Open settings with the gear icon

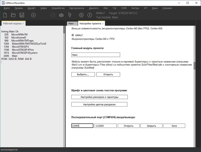click(81, 15)
